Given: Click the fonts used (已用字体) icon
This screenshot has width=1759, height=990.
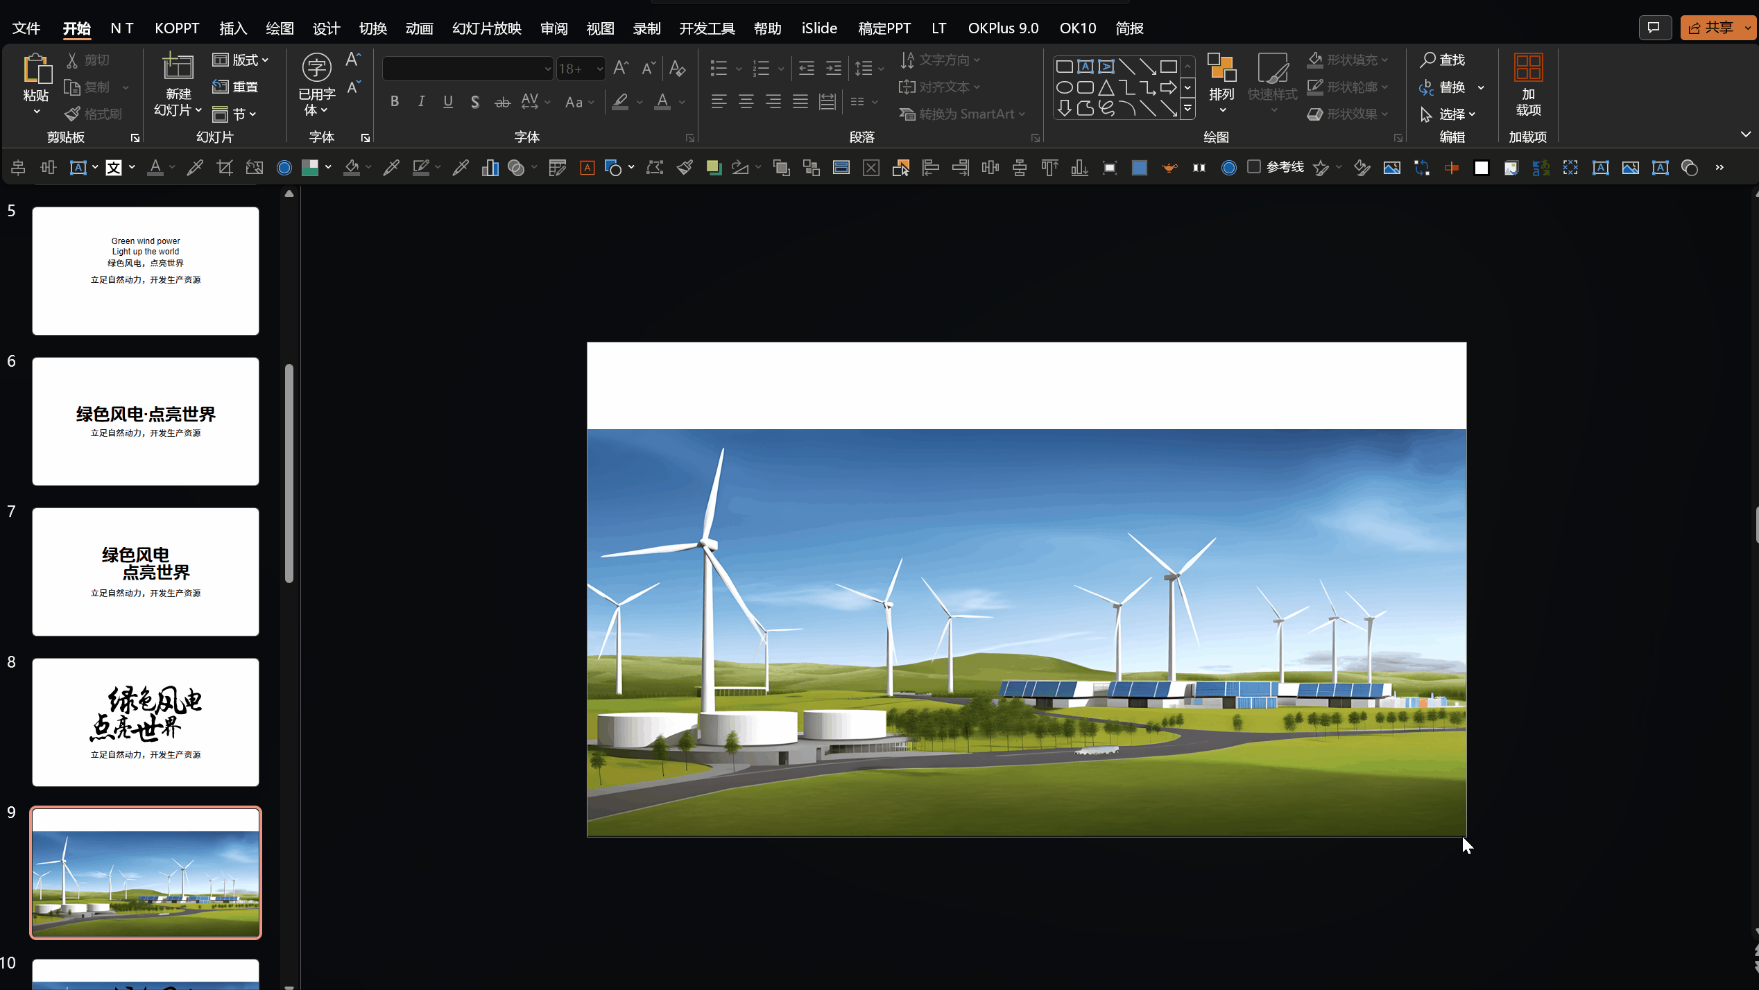Looking at the screenshot, I should click(x=317, y=67).
